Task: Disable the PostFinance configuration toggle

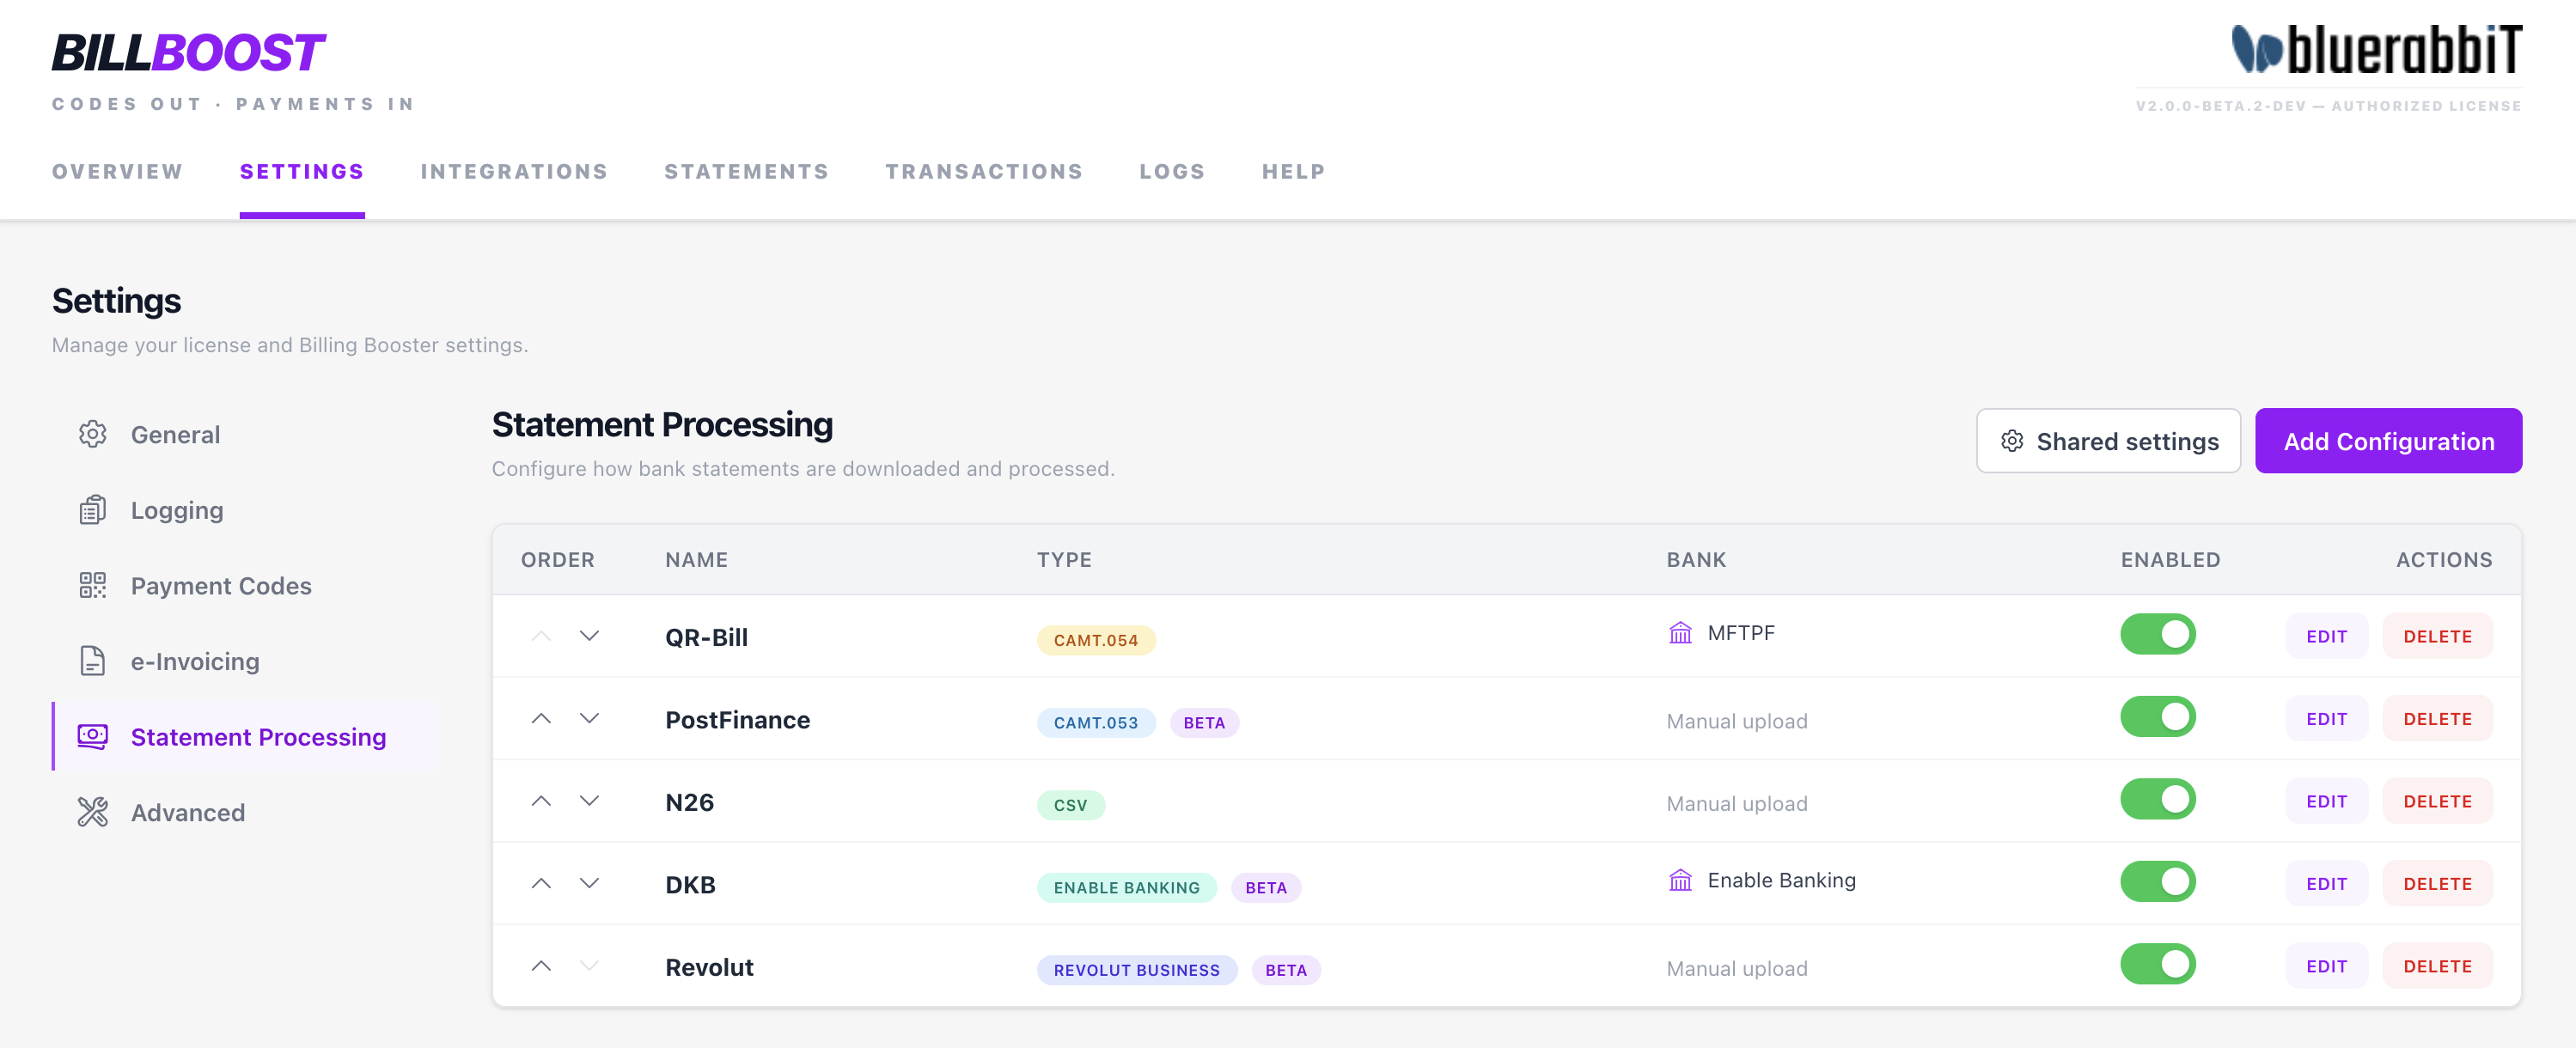Action: 2157,717
